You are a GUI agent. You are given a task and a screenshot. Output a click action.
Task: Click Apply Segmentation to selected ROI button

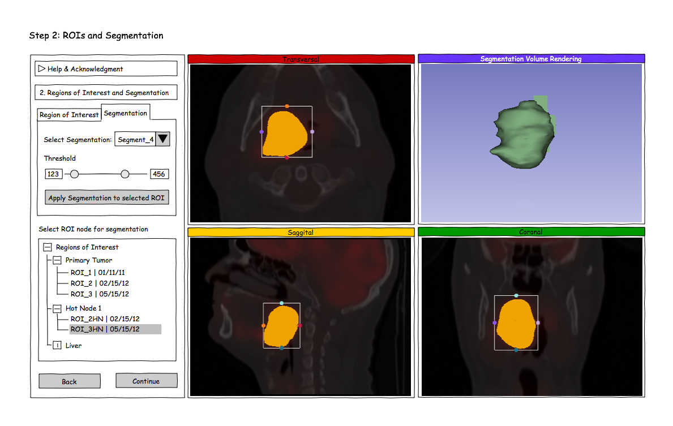coord(107,198)
